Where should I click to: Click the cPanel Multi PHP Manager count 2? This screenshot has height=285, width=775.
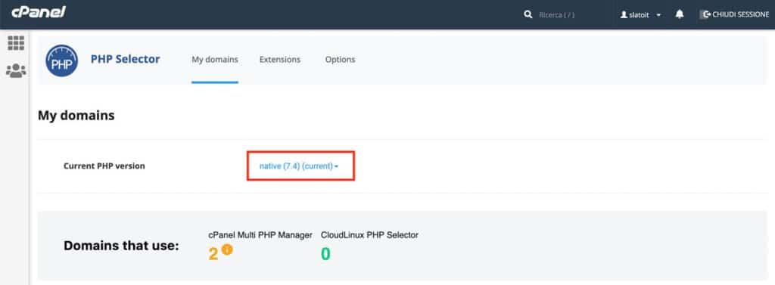[213, 254]
